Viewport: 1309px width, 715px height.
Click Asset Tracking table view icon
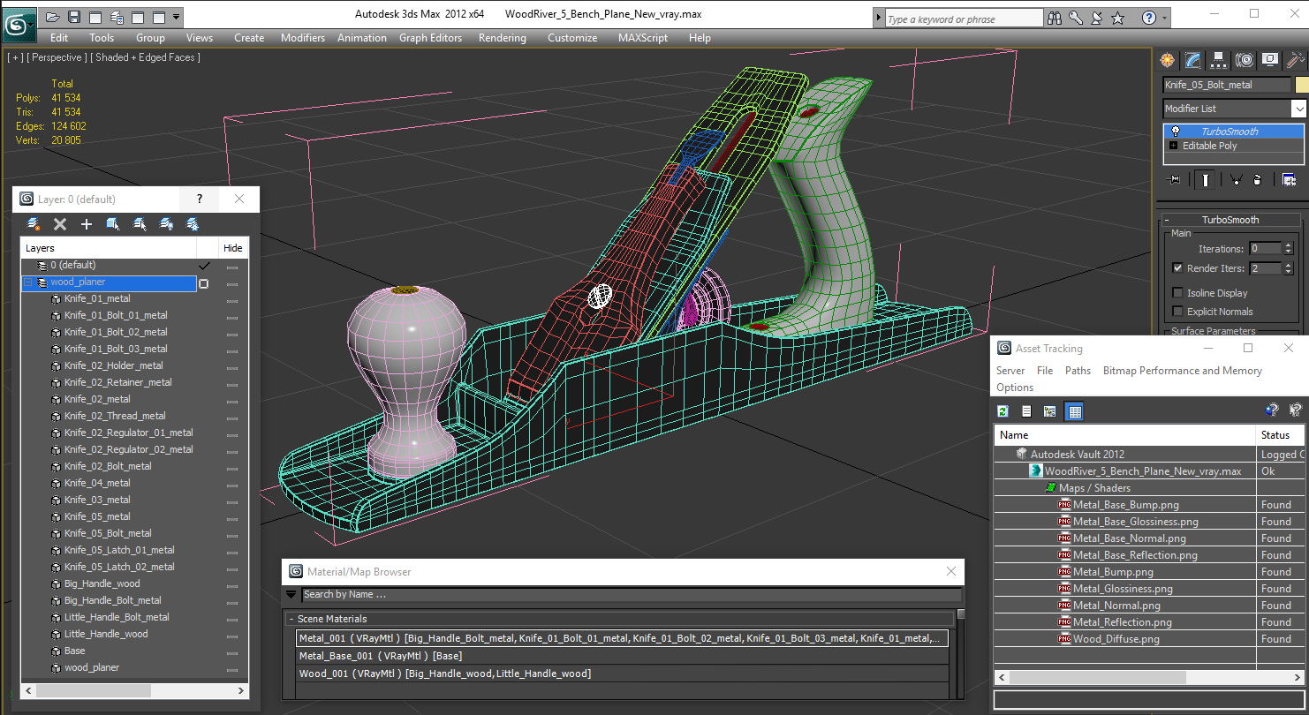(x=1075, y=411)
